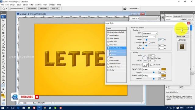Select the Clone Stamp tool
The width and height of the screenshot is (195, 110).
click(x=3, y=46)
